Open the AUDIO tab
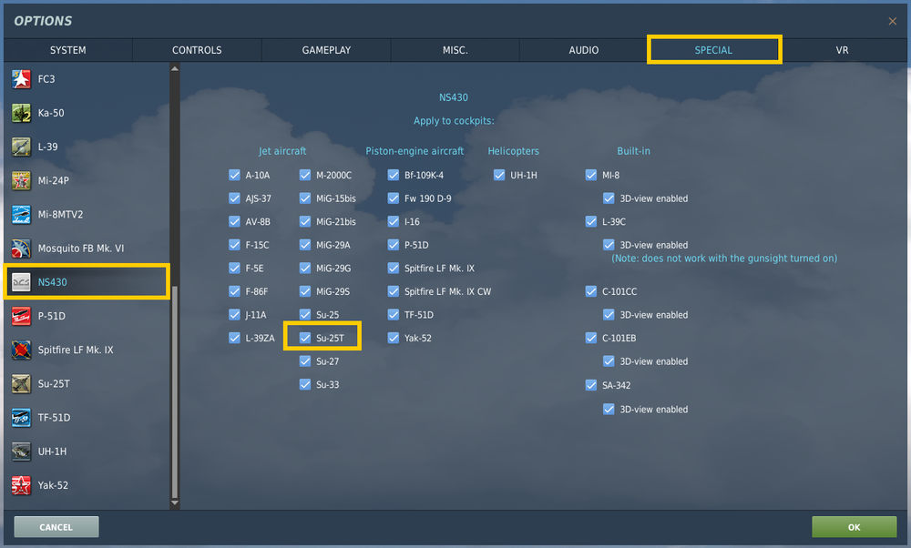This screenshot has height=548, width=911. coord(584,50)
